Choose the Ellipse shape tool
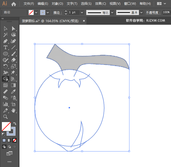 click(5, 54)
